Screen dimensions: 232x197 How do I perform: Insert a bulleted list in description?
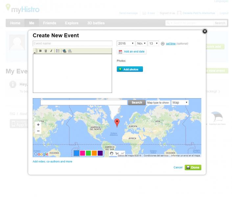tap(58, 51)
